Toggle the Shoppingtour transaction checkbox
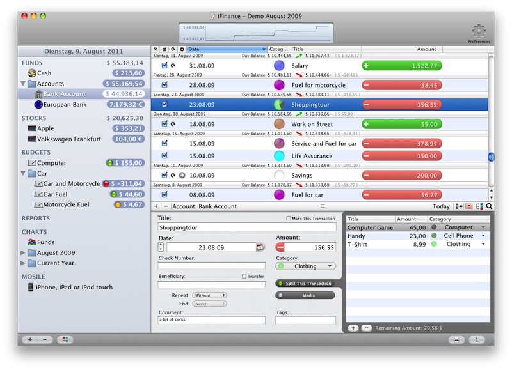The height and width of the screenshot is (370, 512). click(164, 104)
